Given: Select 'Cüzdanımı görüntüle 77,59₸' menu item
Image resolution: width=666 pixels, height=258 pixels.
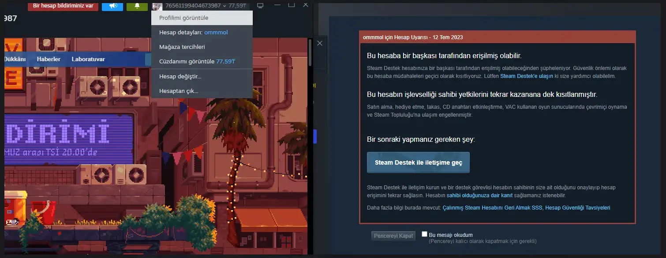Looking at the screenshot, I should (202, 61).
